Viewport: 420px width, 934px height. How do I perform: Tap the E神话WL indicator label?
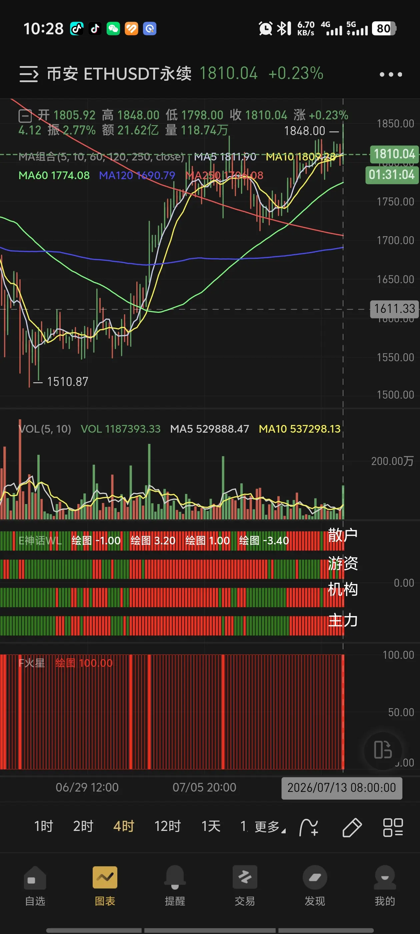point(40,541)
